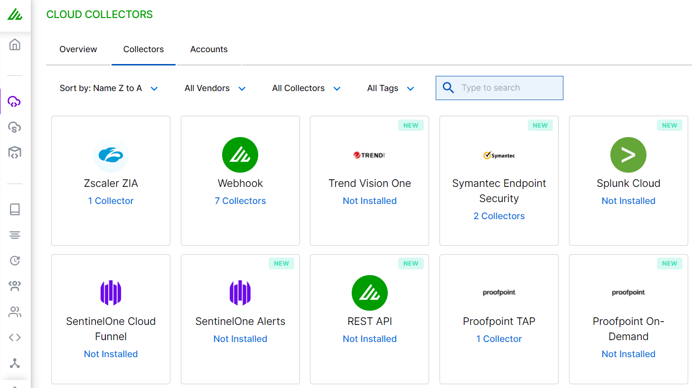
Task: Select Symantec Endpoint Security title
Action: point(499,191)
